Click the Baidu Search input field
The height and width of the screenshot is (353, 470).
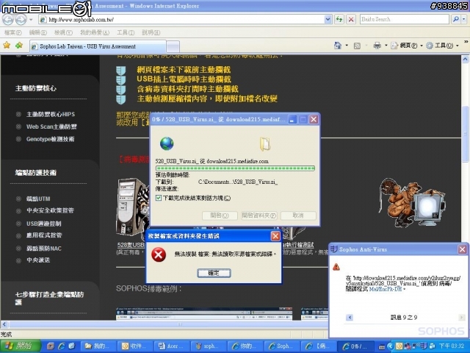click(405, 20)
